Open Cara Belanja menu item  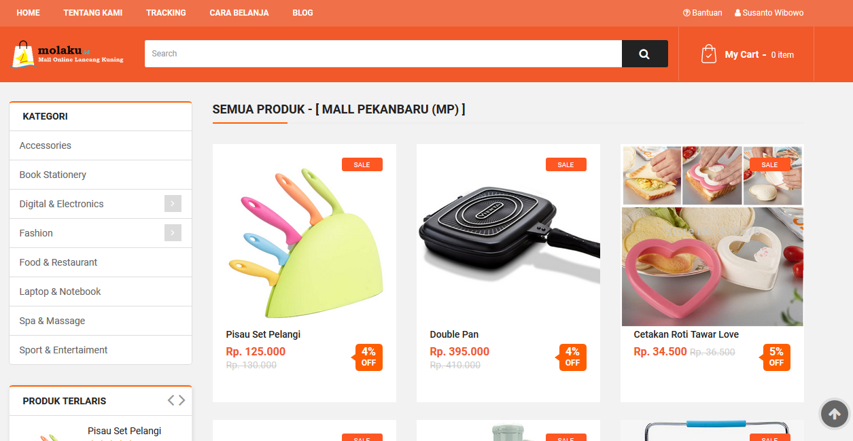click(x=239, y=13)
